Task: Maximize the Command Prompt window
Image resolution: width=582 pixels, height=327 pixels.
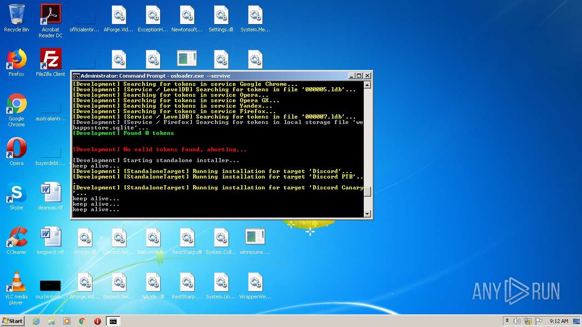Action: coord(359,76)
